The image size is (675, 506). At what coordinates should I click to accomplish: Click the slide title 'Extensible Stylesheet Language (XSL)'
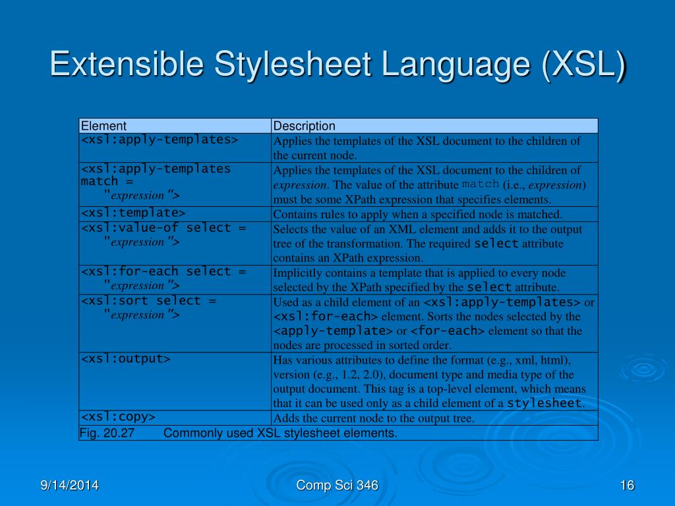tap(338, 65)
